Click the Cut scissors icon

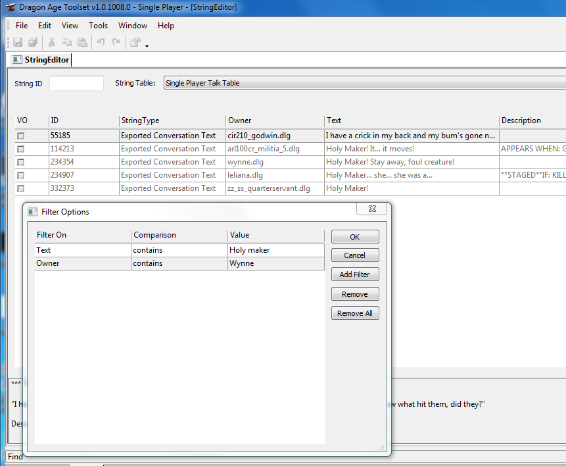pos(51,42)
